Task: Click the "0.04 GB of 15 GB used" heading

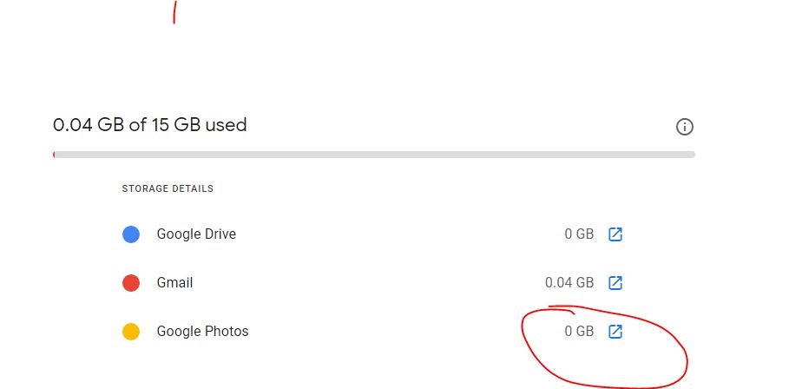Action: click(149, 125)
